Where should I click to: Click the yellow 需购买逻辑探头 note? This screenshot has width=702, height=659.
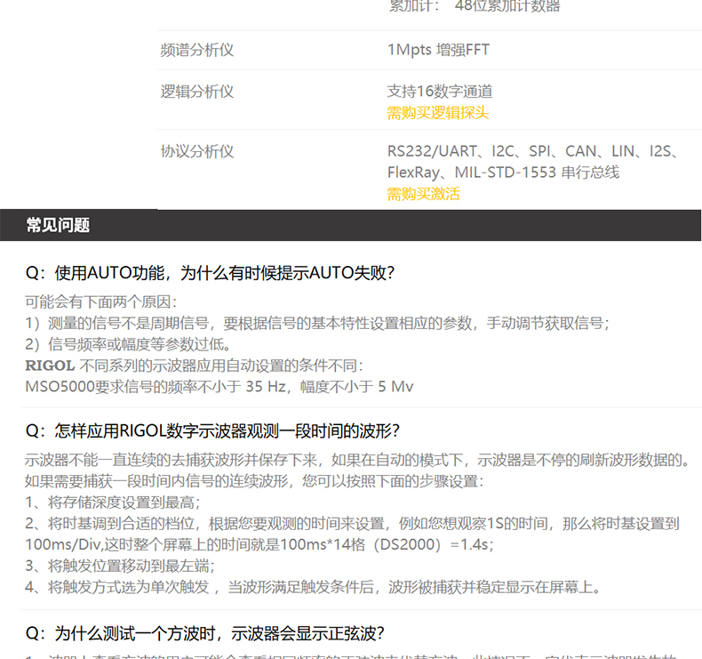[438, 113]
